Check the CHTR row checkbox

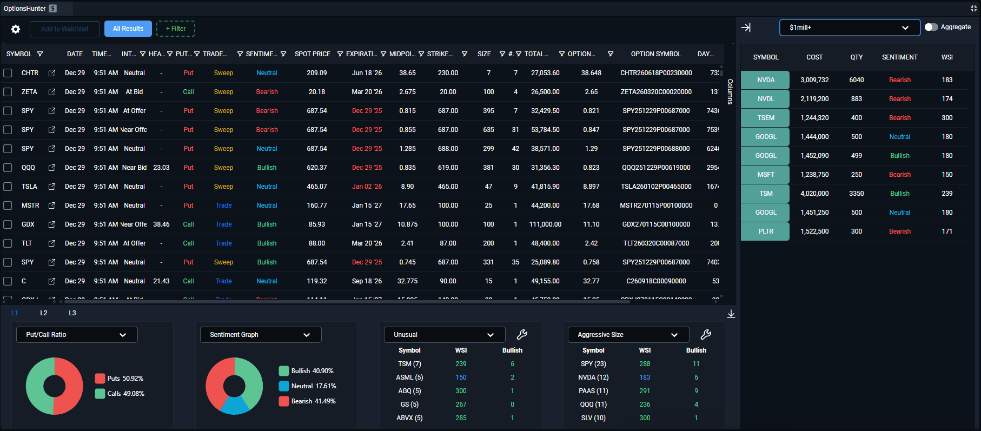[8, 73]
